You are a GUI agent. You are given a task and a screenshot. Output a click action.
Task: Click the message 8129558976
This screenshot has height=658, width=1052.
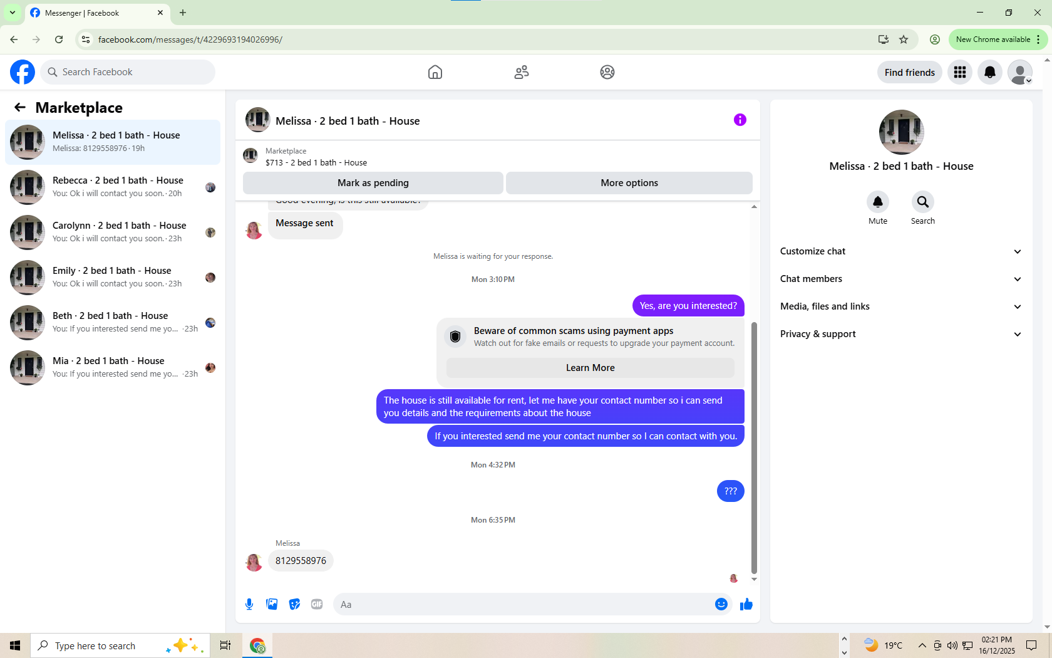tap(301, 561)
